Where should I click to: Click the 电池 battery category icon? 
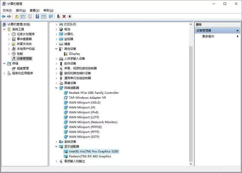tap(61, 29)
